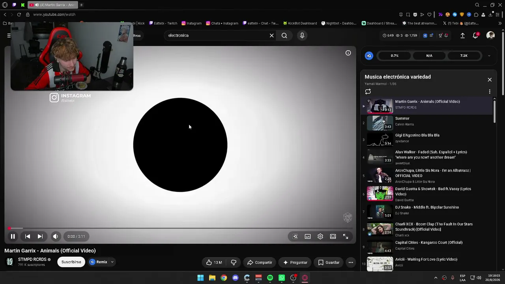Reload the current page
Screen dimensions: 505x284
tap(19, 15)
